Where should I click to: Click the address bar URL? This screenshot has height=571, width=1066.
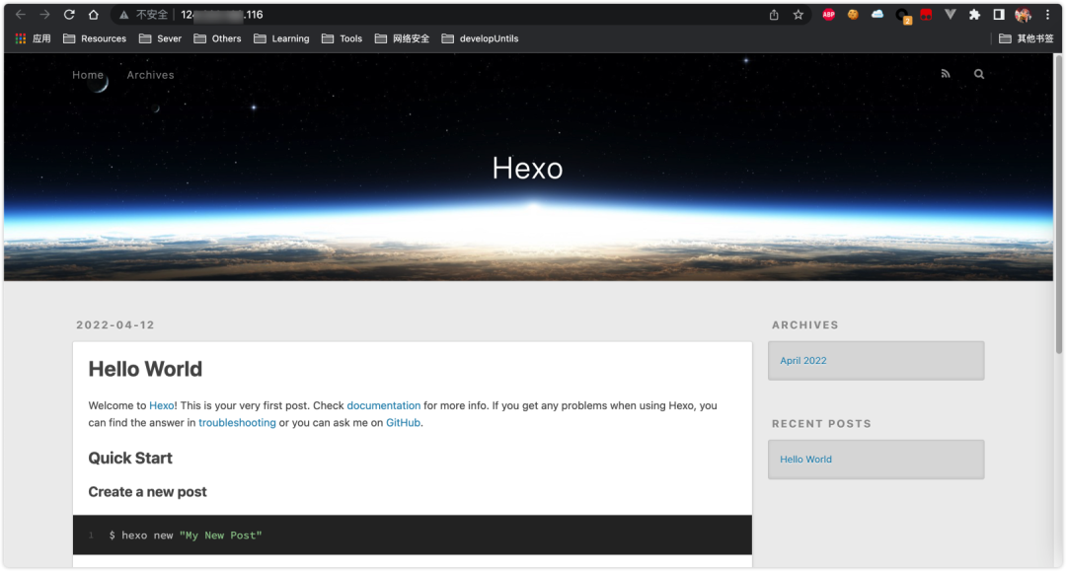click(x=222, y=15)
